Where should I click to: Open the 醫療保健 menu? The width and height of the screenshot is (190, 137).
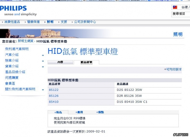click(x=33, y=22)
